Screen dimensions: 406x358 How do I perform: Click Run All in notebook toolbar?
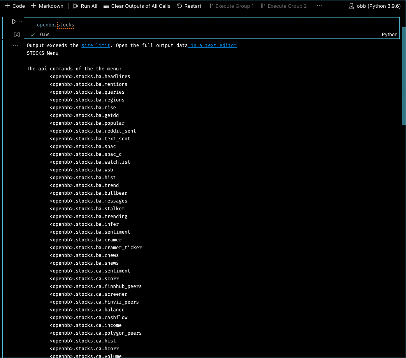[85, 6]
